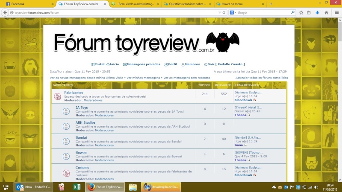This screenshot has height=192, width=342.
Task: Click Assinalar todos os fóruns como lidos
Action: point(262,78)
